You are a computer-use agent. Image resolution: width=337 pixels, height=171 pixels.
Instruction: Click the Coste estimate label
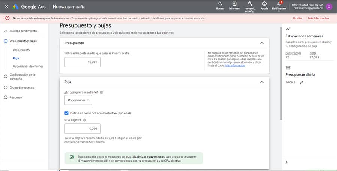click(313, 53)
